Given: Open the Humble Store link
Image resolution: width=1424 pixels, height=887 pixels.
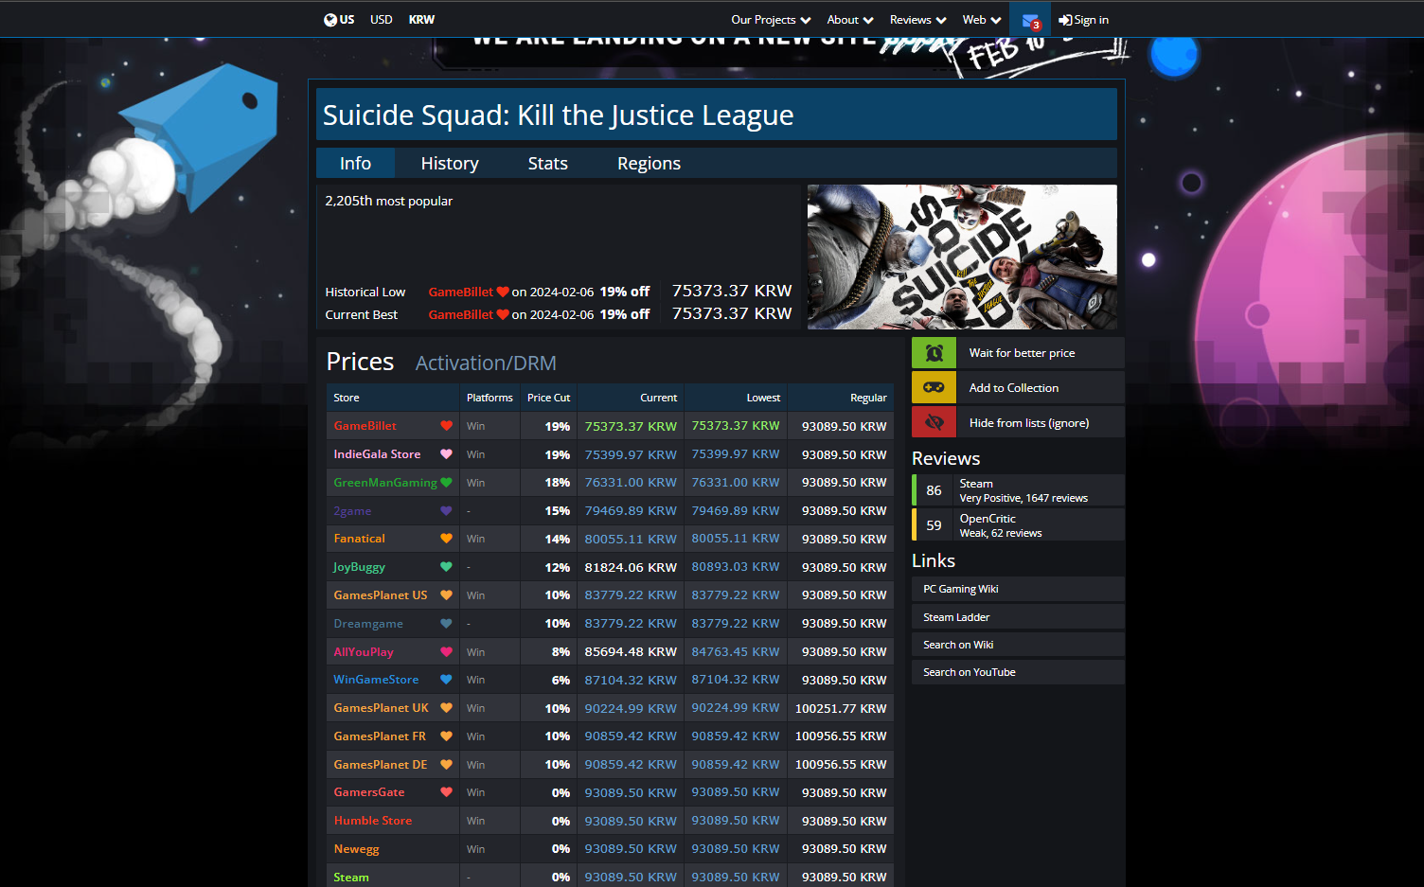Looking at the screenshot, I should coord(373,821).
